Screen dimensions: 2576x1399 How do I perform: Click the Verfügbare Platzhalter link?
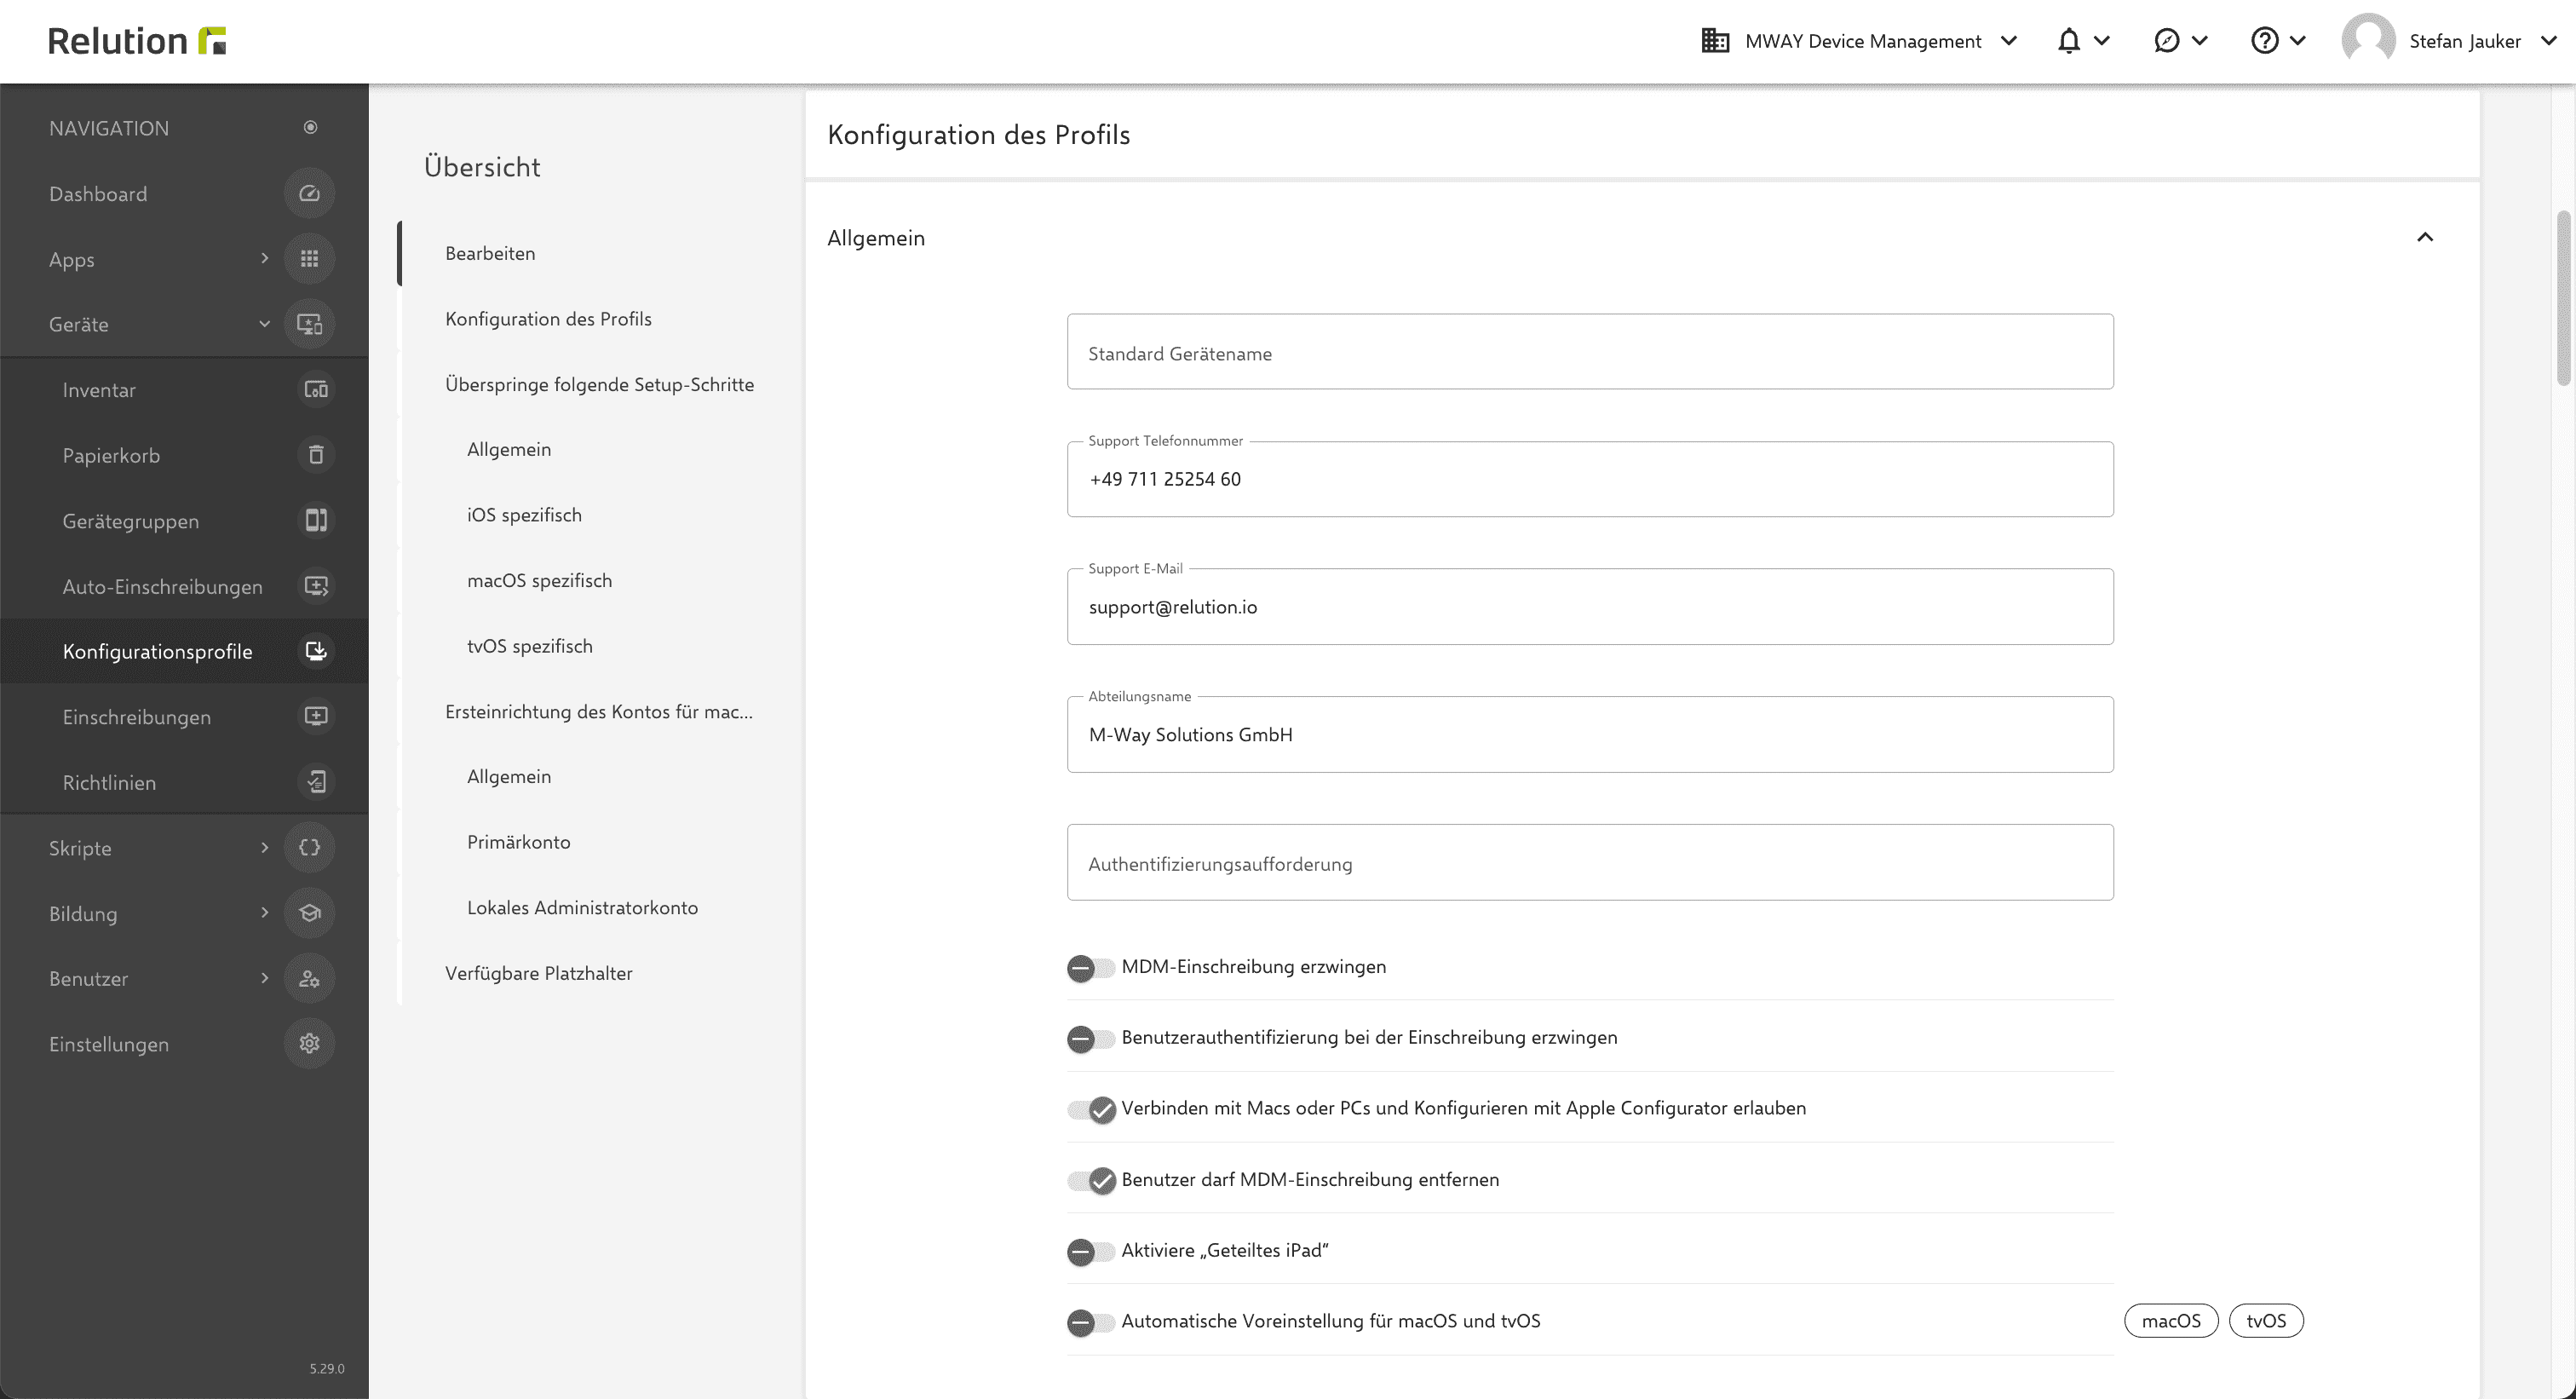click(538, 972)
